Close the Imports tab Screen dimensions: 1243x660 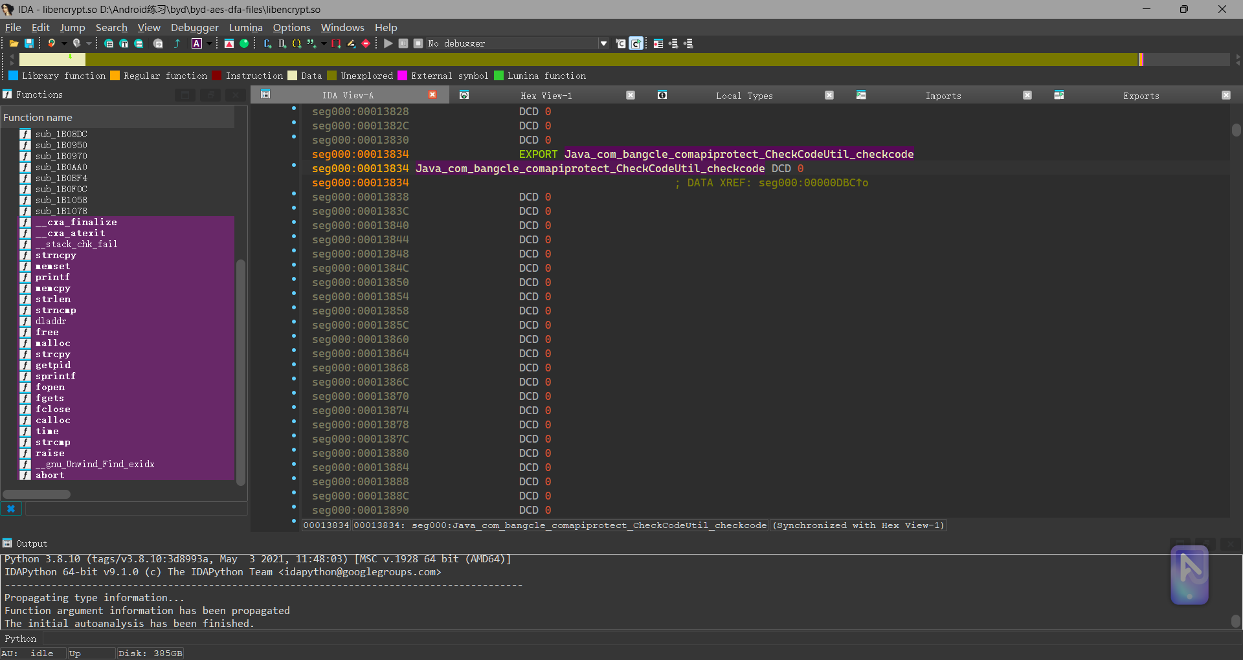1027,95
